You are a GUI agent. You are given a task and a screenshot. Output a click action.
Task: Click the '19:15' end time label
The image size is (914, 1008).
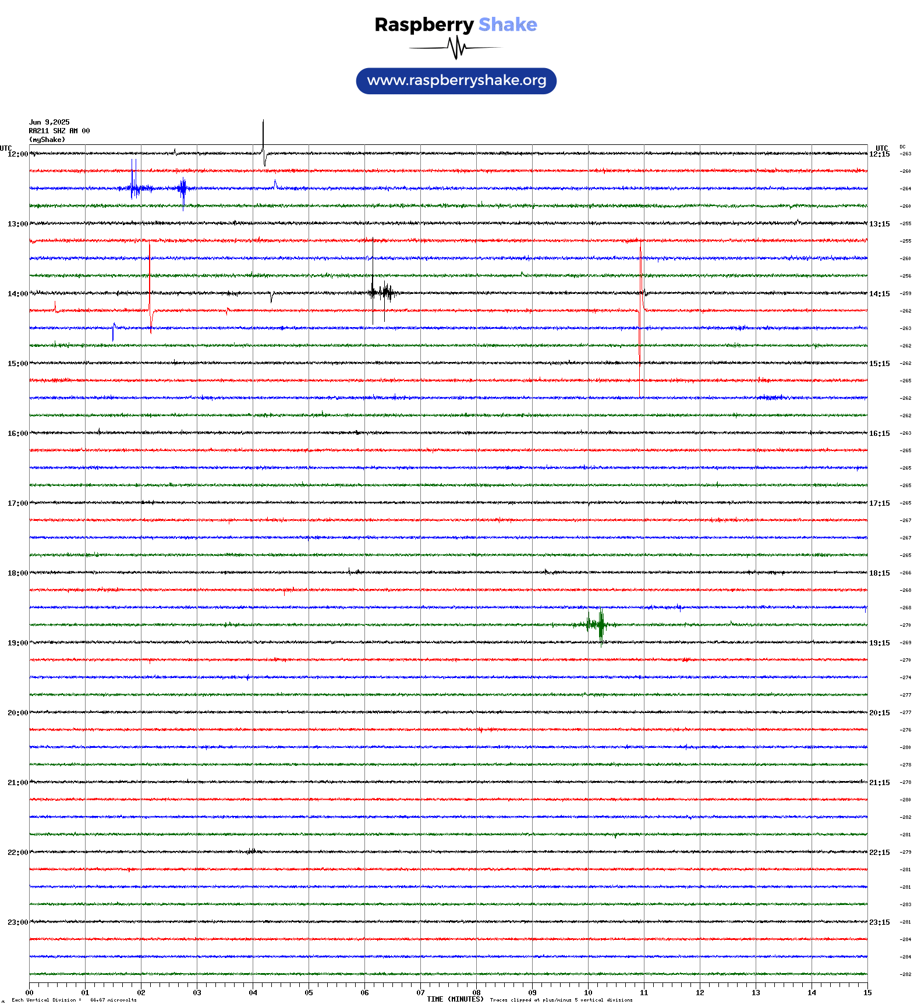tap(880, 643)
